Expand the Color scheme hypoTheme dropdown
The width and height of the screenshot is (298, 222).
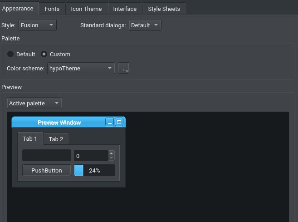[81, 68]
